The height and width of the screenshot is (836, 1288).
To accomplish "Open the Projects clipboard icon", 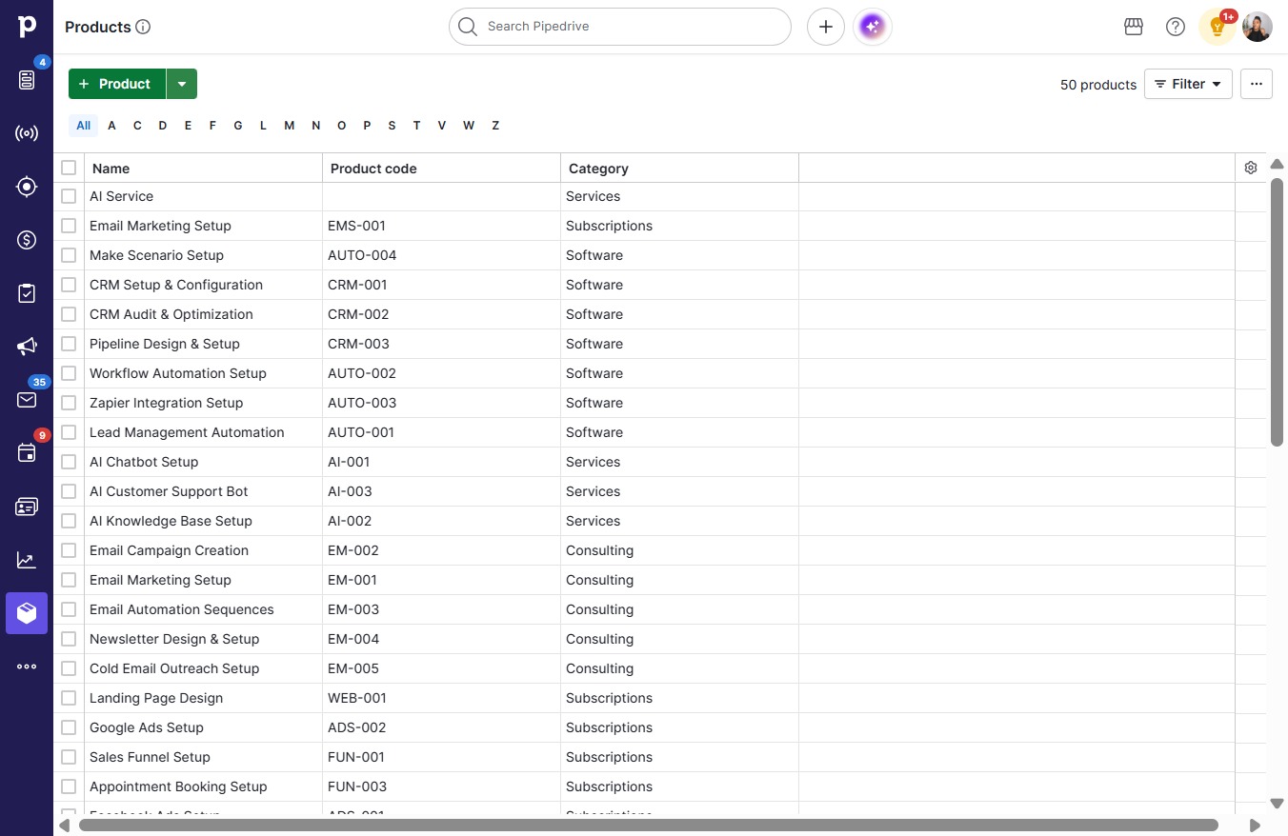I will [x=27, y=293].
